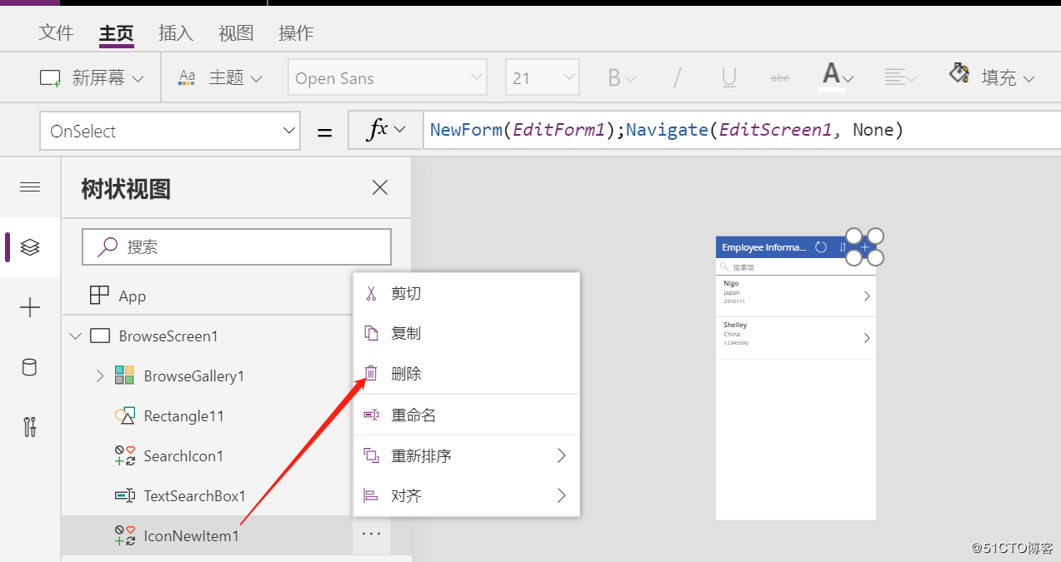The image size is (1061, 562).
Task: Click into the formula bar text
Action: pyautogui.click(x=741, y=130)
